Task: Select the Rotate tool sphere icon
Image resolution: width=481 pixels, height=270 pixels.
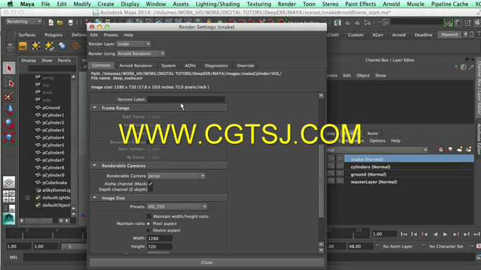Action: (x=9, y=123)
